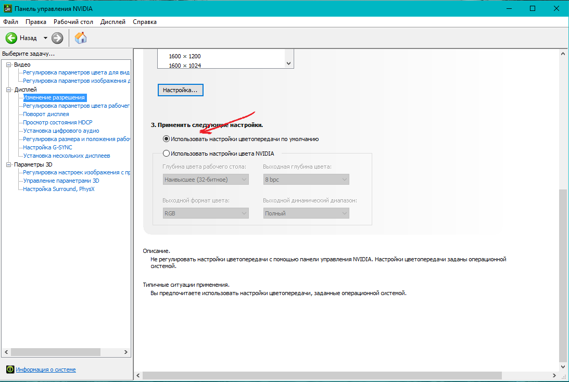Open Регулировка настроек изображения с просмотром
Screen dimensions: 569x382
point(76,173)
